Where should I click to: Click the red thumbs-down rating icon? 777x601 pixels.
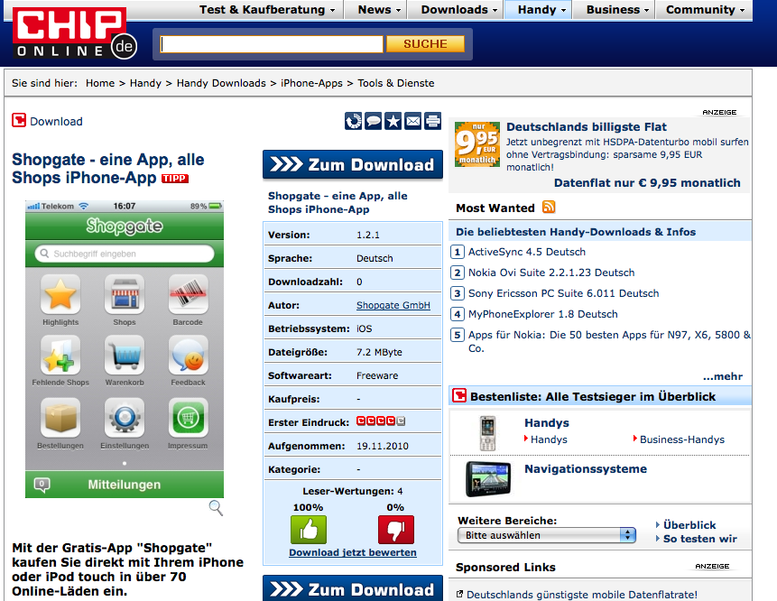point(395,529)
